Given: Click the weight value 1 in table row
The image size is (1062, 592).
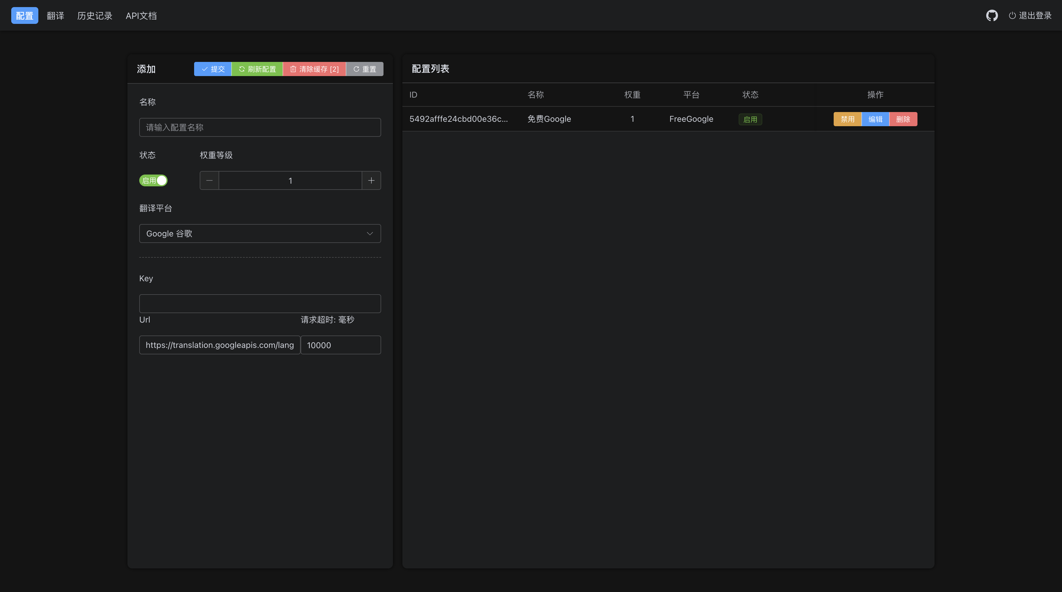Looking at the screenshot, I should 632,119.
